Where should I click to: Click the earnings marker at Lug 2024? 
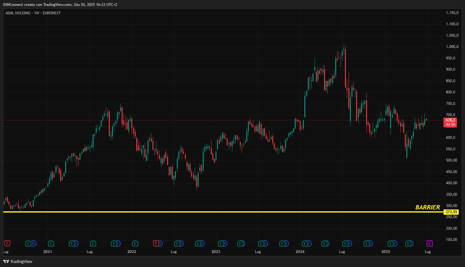(x=345, y=243)
